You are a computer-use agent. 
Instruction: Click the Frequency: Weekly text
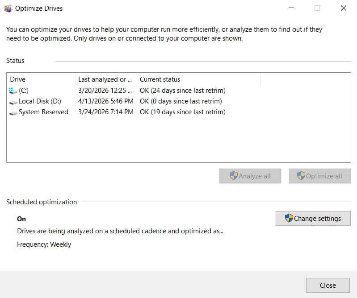click(x=44, y=244)
